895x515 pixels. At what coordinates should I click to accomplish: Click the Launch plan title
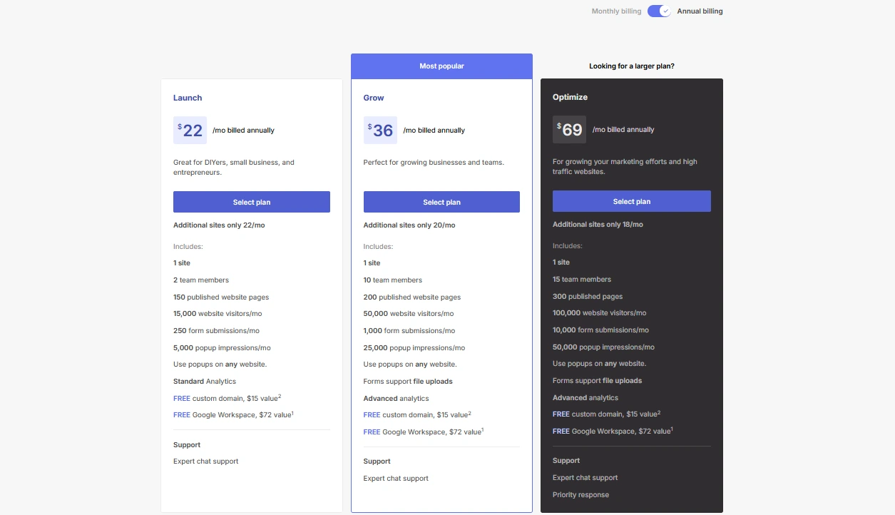(x=188, y=98)
